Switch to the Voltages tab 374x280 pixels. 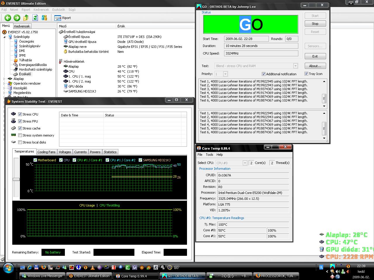point(65,152)
